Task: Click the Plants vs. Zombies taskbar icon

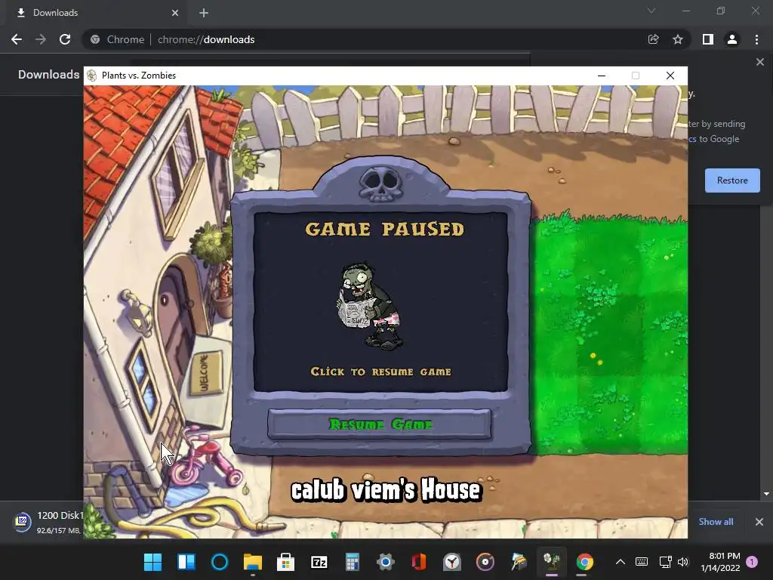Action: pos(552,562)
